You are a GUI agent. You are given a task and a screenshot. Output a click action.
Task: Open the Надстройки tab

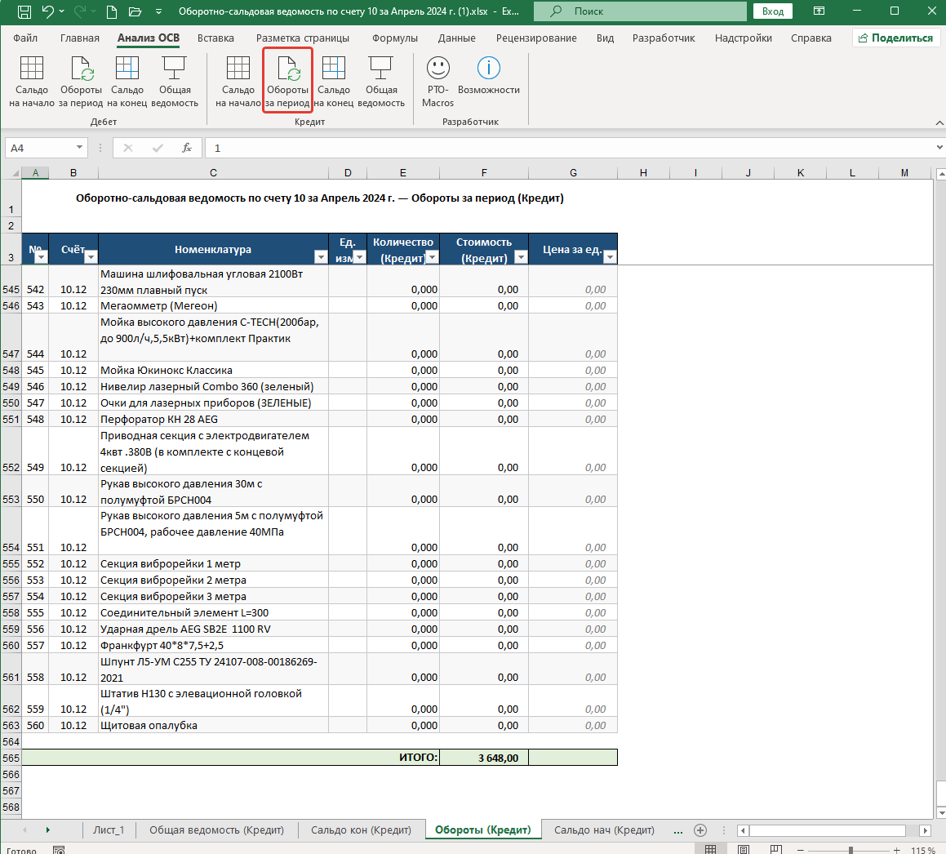click(744, 38)
